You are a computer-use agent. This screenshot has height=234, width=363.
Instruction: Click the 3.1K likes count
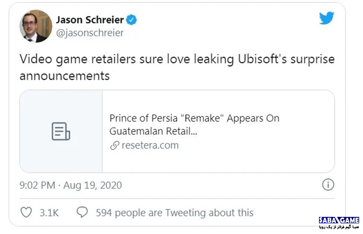click(49, 213)
